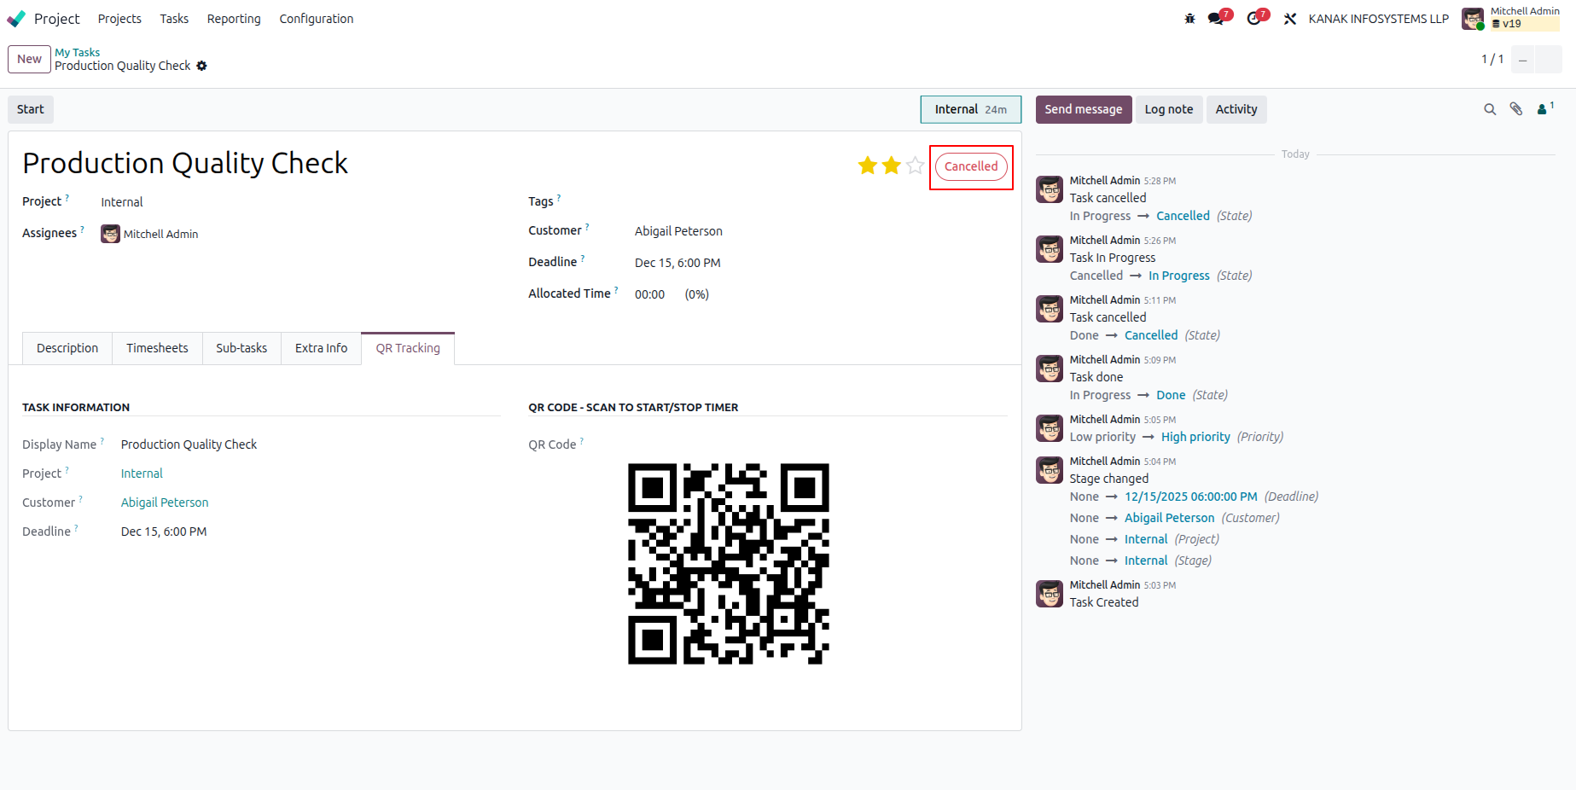This screenshot has width=1576, height=790.
Task: Open the Configuration menu
Action: (317, 19)
